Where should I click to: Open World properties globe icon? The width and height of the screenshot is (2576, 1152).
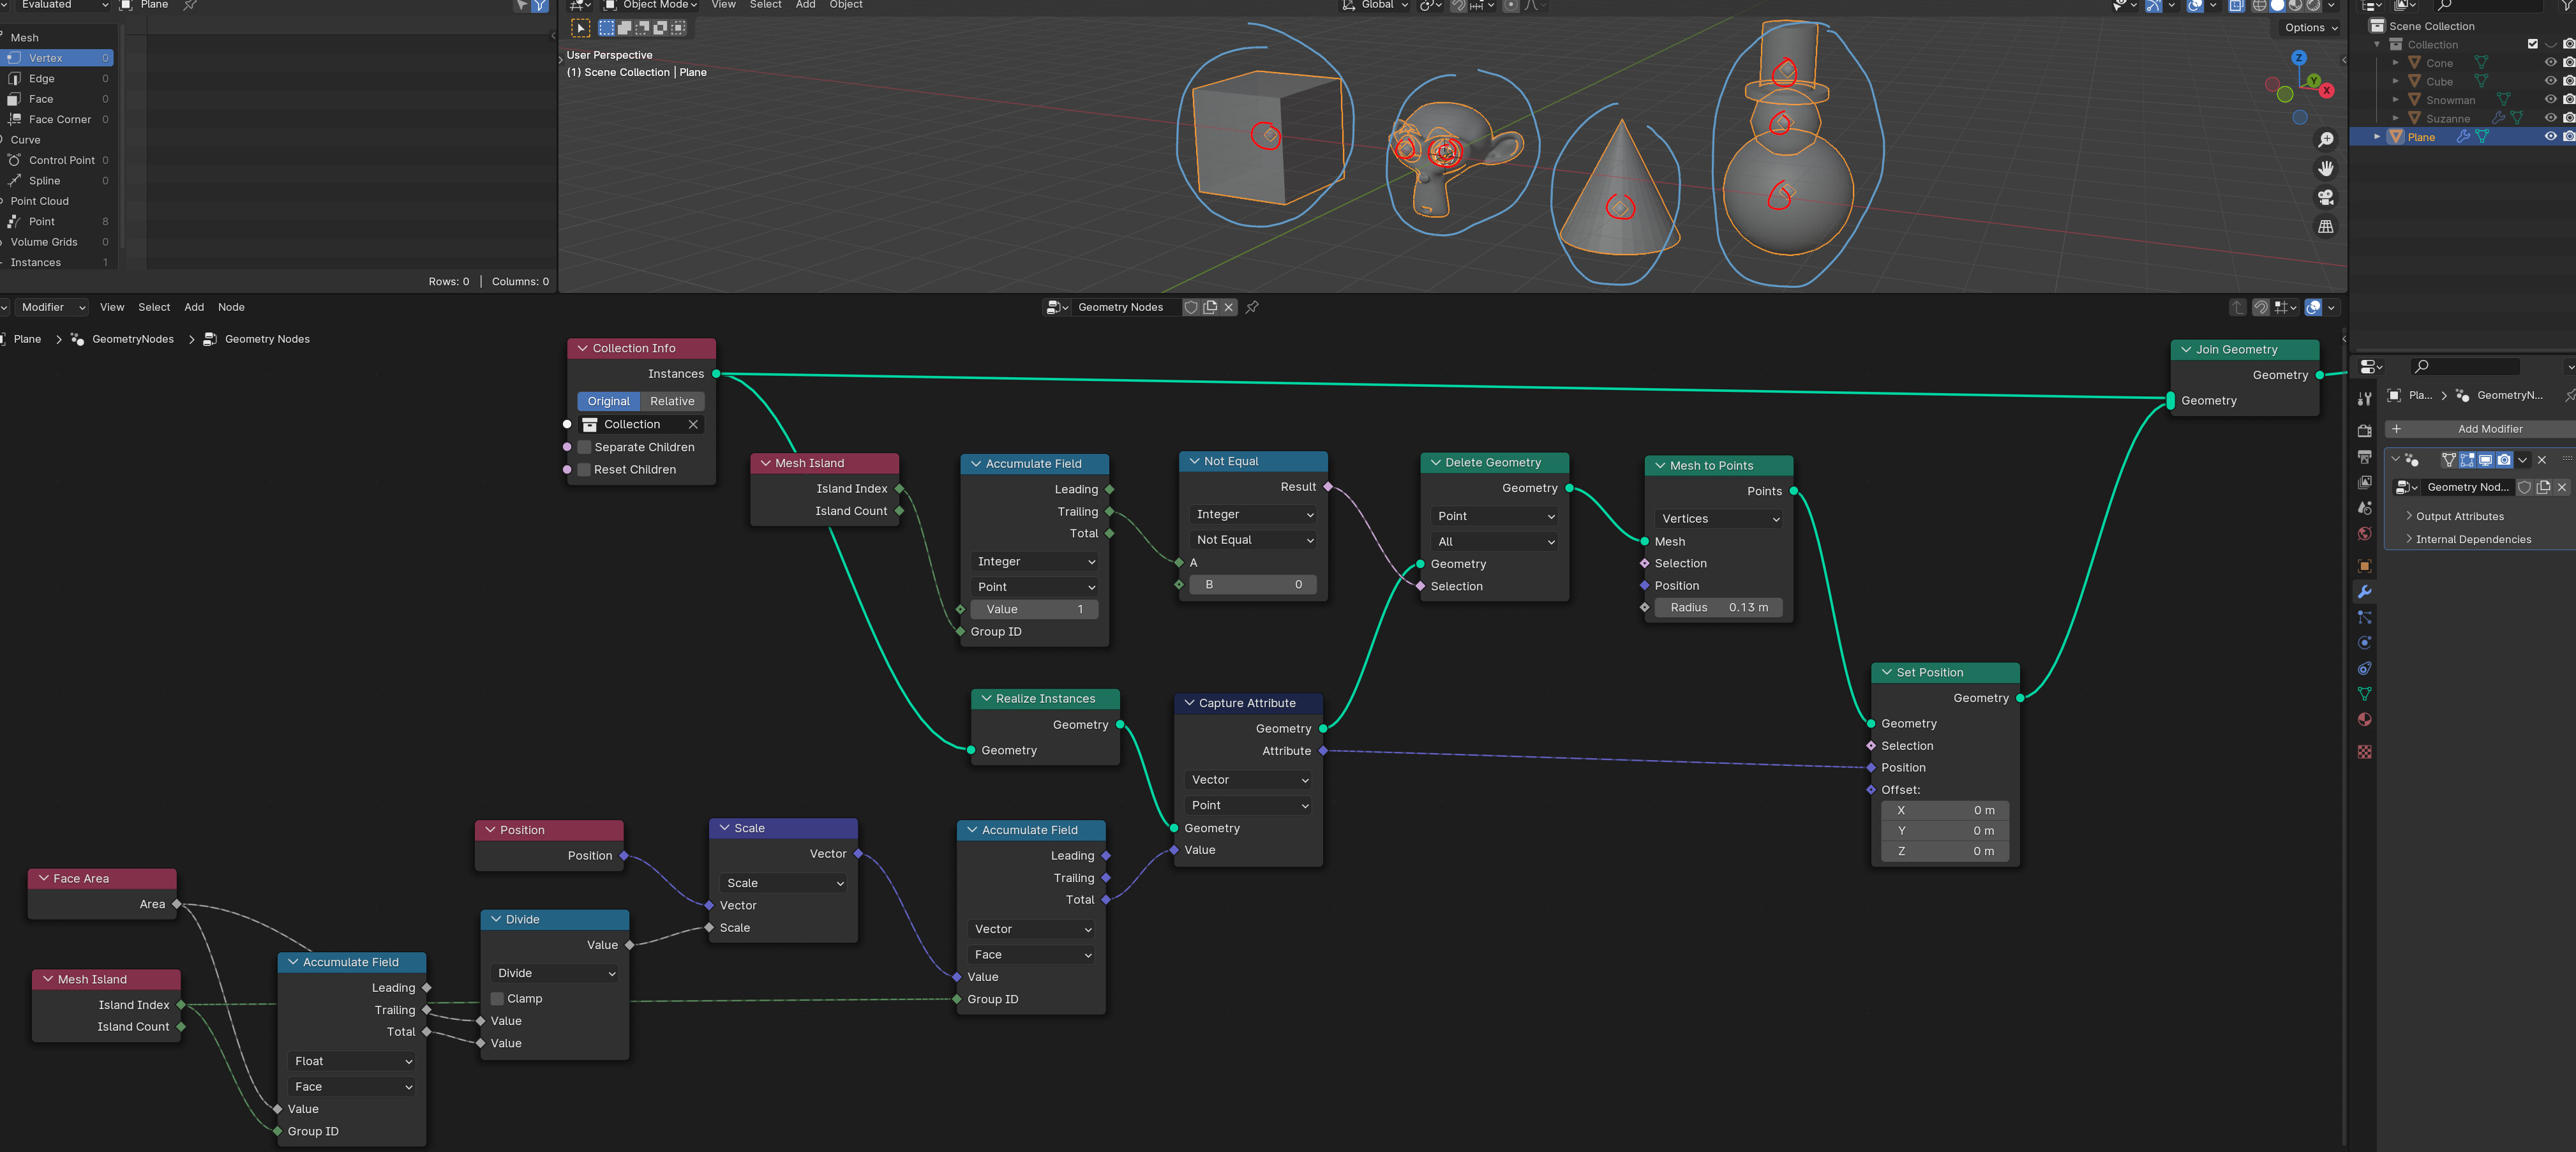click(x=2365, y=534)
